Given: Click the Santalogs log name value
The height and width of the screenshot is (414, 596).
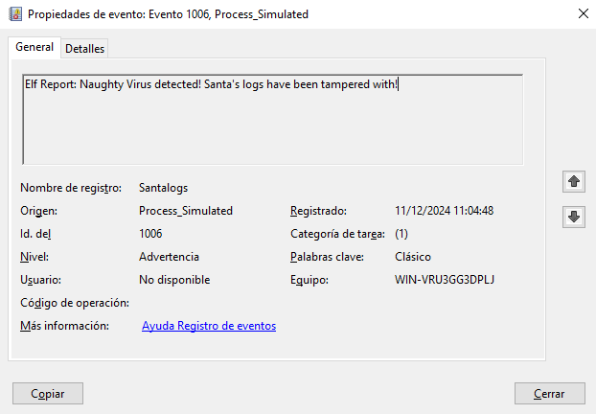Looking at the screenshot, I should pyautogui.click(x=170, y=188).
